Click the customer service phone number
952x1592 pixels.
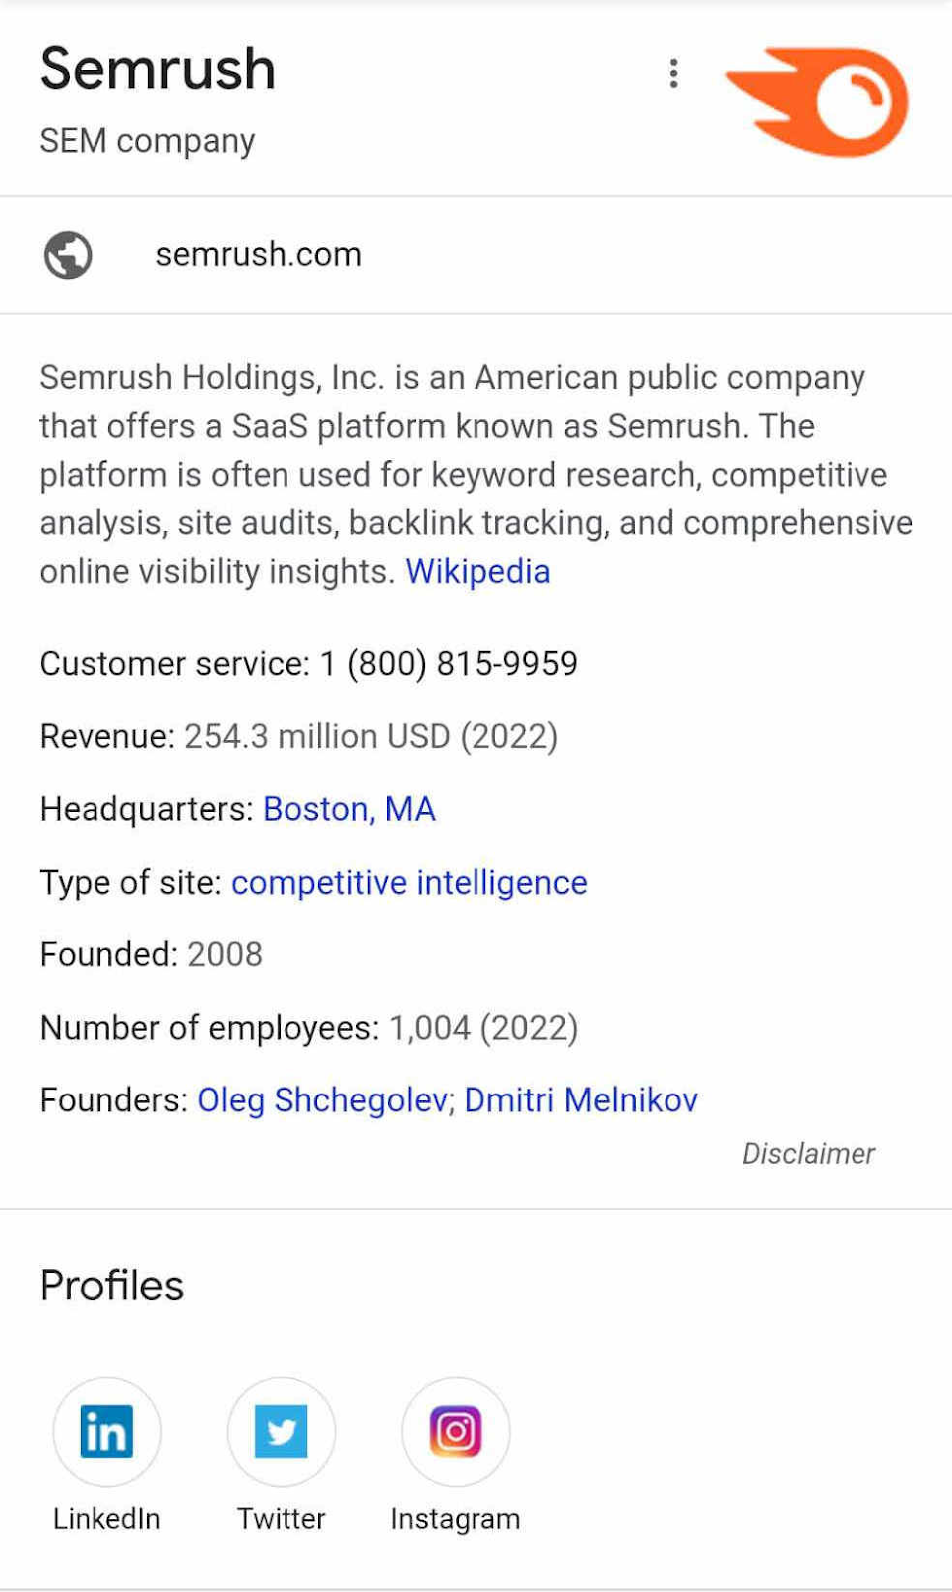(x=449, y=664)
